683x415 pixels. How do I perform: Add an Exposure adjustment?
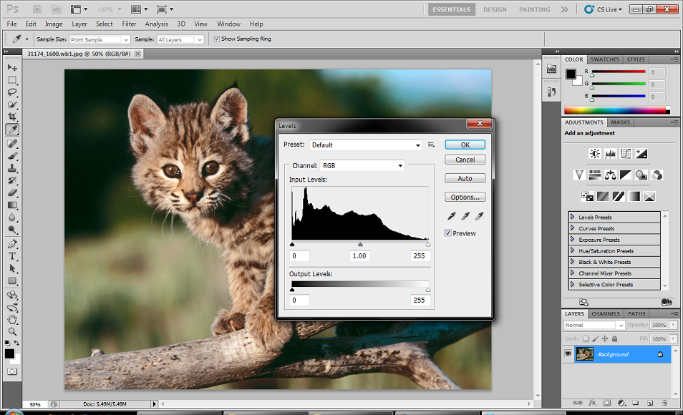coord(641,153)
